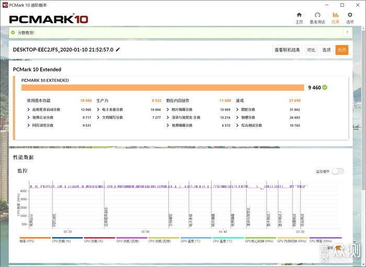366x267 pixels.
Task: Click the 电子表格 marker line in chart
Action: (189, 205)
